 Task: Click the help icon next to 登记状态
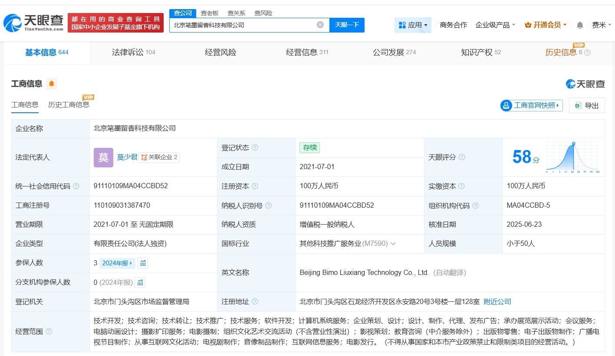pyautogui.click(x=255, y=147)
